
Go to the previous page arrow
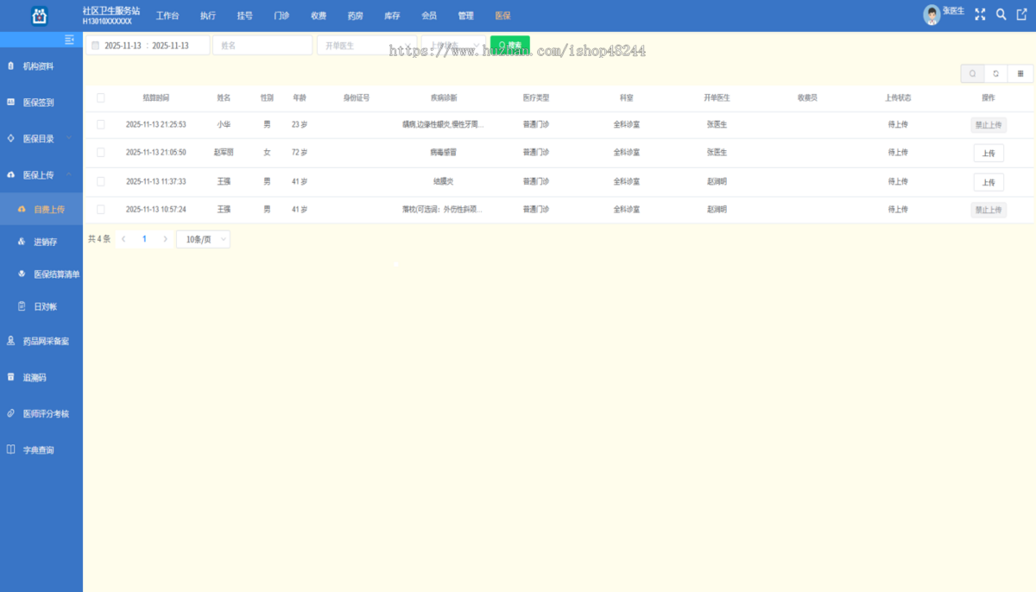pos(123,239)
